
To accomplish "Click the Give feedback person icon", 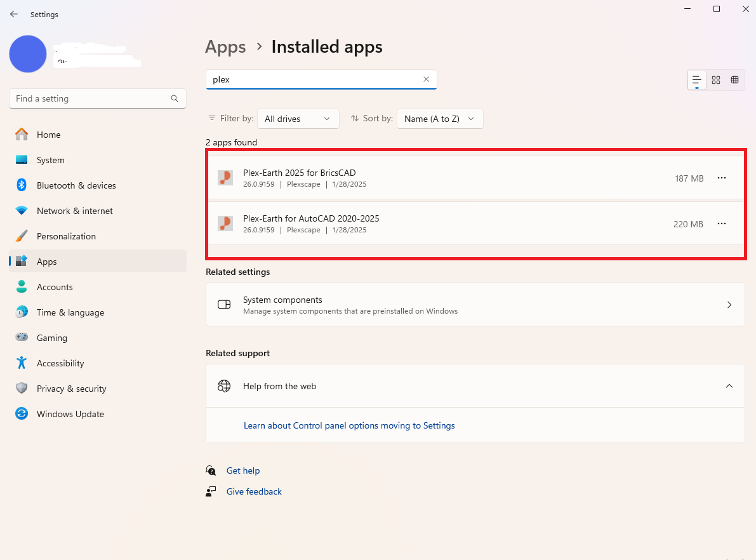I will [x=211, y=491].
